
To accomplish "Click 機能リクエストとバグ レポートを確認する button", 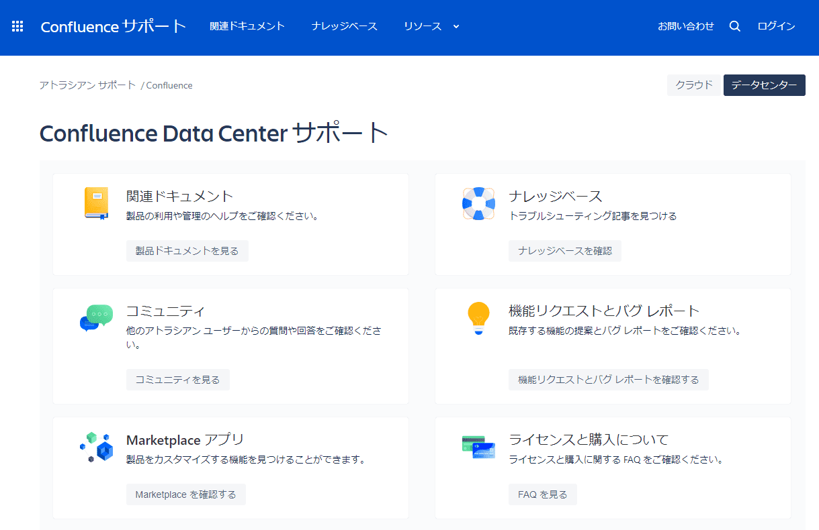I will (x=609, y=380).
